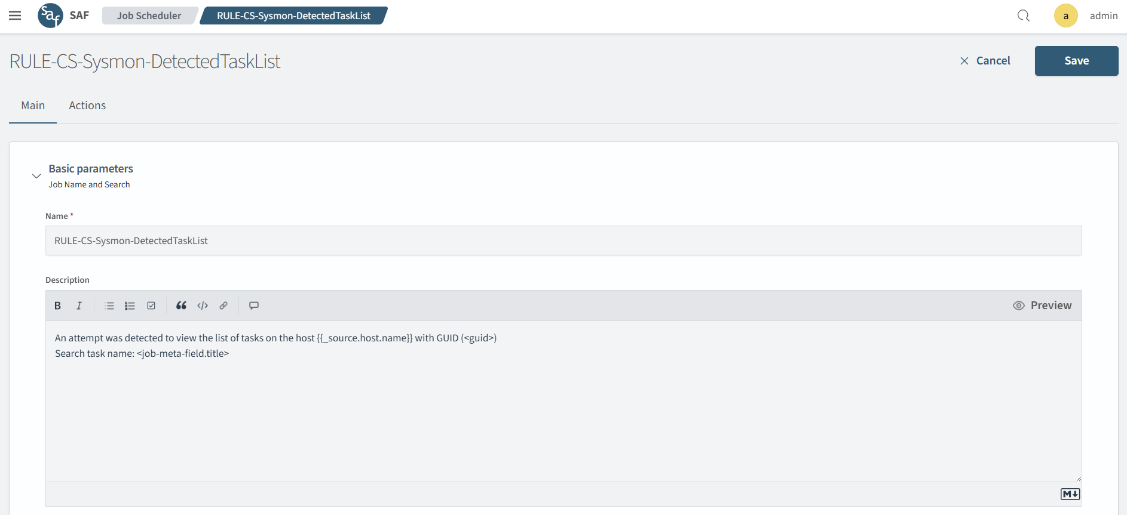The width and height of the screenshot is (1127, 515).
Task: Insert a task checklist item
Action: [x=151, y=306]
